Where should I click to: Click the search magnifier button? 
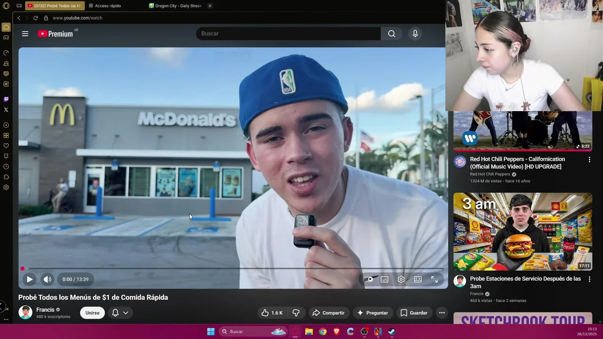coord(391,33)
